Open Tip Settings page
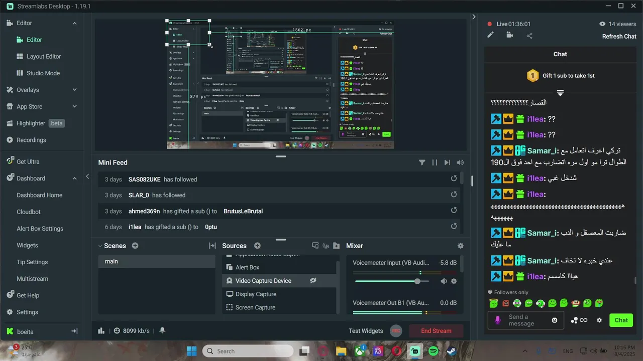Viewport: 643px width, 361px height. pyautogui.click(x=32, y=262)
